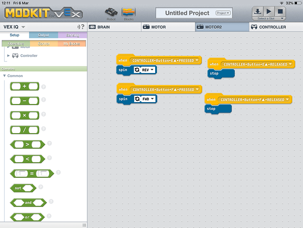Select the greater-than operator block
Screen dimensions: 303x228
click(x=27, y=144)
